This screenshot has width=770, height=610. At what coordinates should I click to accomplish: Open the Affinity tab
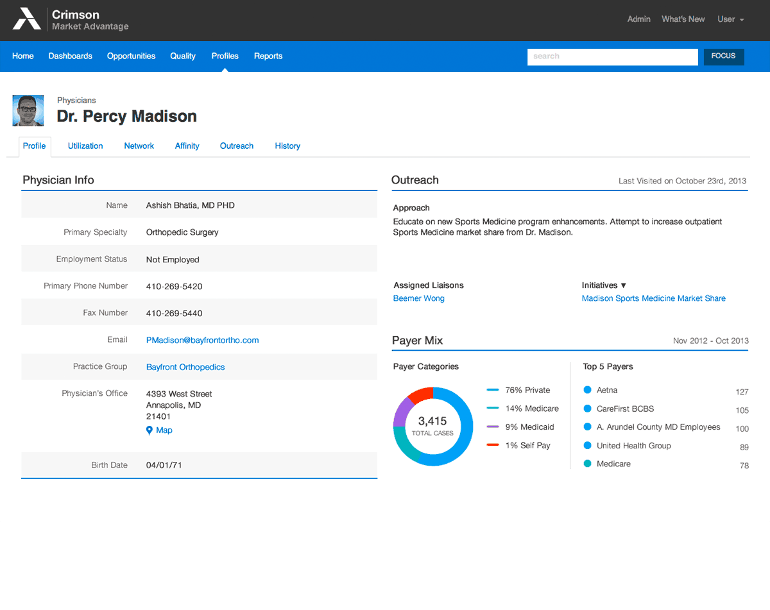187,146
